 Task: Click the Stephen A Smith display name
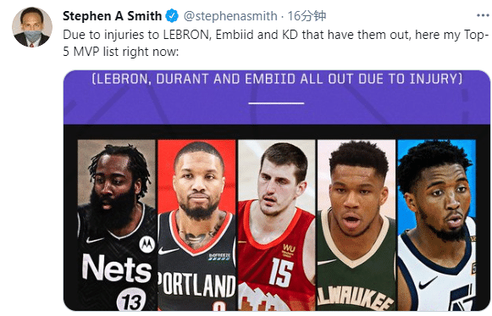112,16
